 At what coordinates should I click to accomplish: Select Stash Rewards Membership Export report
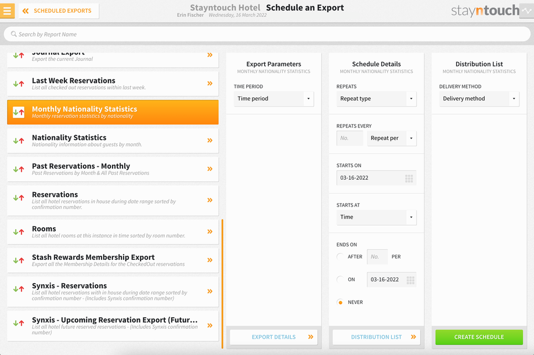(113, 260)
